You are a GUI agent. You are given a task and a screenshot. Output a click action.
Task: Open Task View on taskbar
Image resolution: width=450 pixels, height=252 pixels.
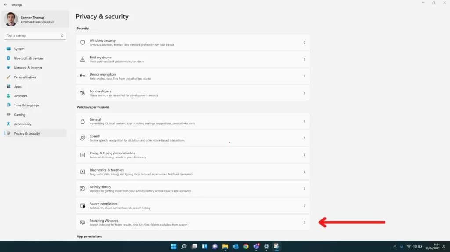coord(194,246)
